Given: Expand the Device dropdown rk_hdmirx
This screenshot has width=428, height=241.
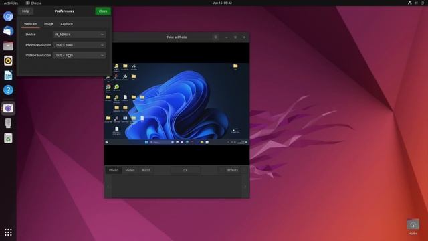Looking at the screenshot, I should pyautogui.click(x=79, y=35).
